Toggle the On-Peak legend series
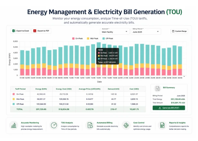Image resolution: width=198 pixels, height=141 pixels. click(x=77, y=38)
